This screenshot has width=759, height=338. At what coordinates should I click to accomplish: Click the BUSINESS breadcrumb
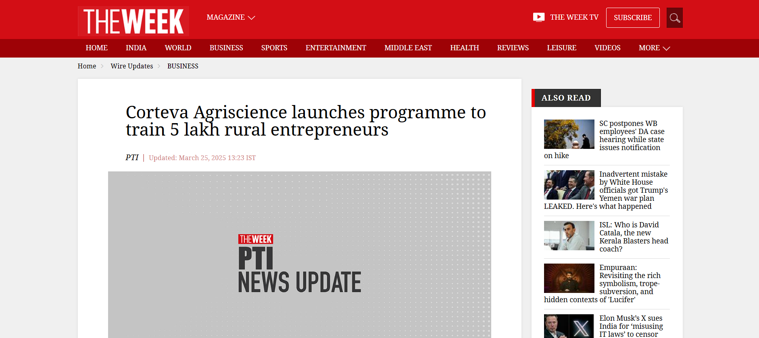[183, 66]
